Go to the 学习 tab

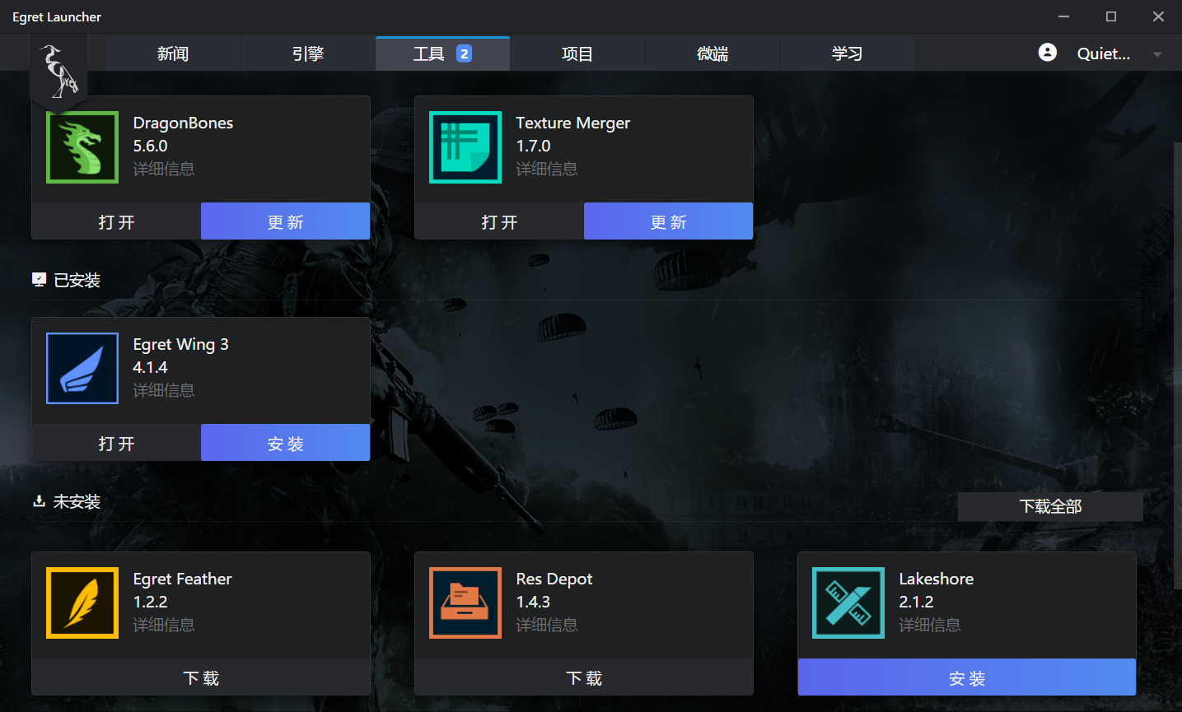847,54
